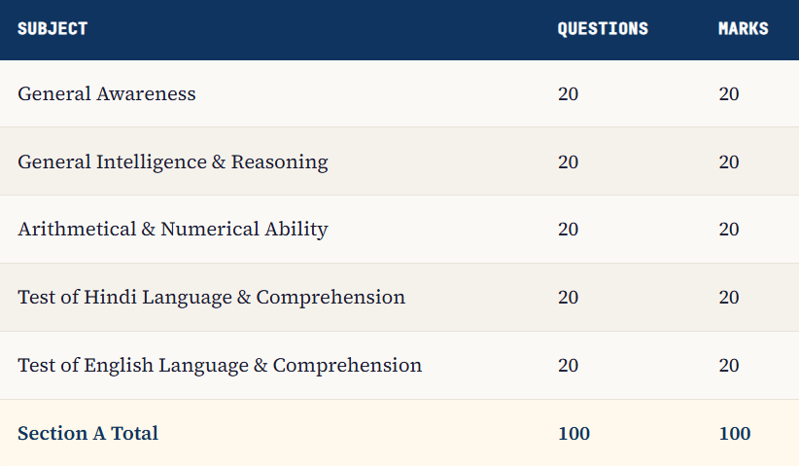Select General Intelligence & Reasoning subject text

coord(173,161)
